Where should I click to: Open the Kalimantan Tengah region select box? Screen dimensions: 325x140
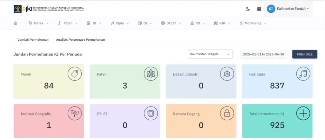pyautogui.click(x=210, y=54)
